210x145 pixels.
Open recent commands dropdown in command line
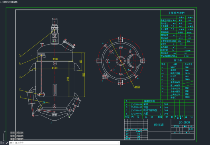click(12, 143)
